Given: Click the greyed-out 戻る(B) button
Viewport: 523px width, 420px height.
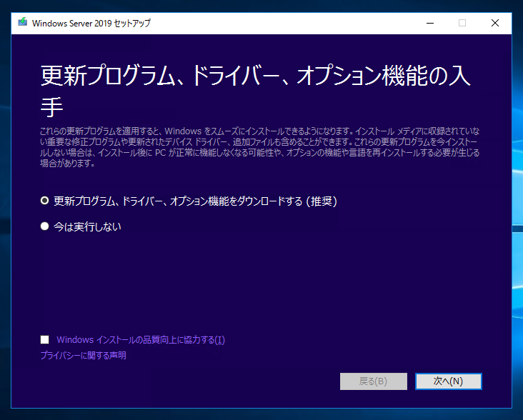Looking at the screenshot, I should tap(374, 381).
